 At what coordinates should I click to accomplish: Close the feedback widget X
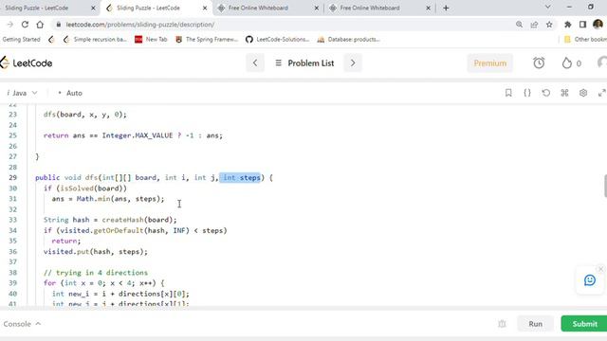pos(600,269)
